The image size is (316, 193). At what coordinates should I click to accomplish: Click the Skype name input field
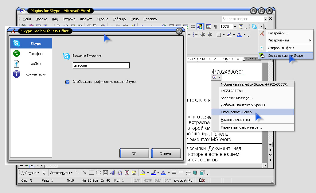click(101, 65)
